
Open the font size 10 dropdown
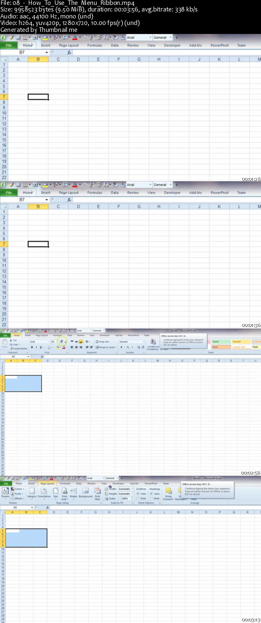coord(58,342)
